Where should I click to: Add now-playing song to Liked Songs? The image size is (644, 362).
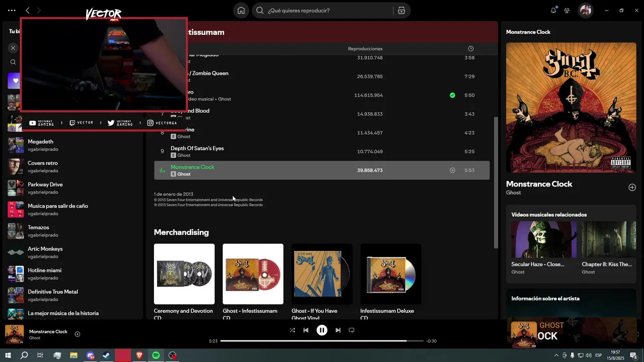coord(77,334)
